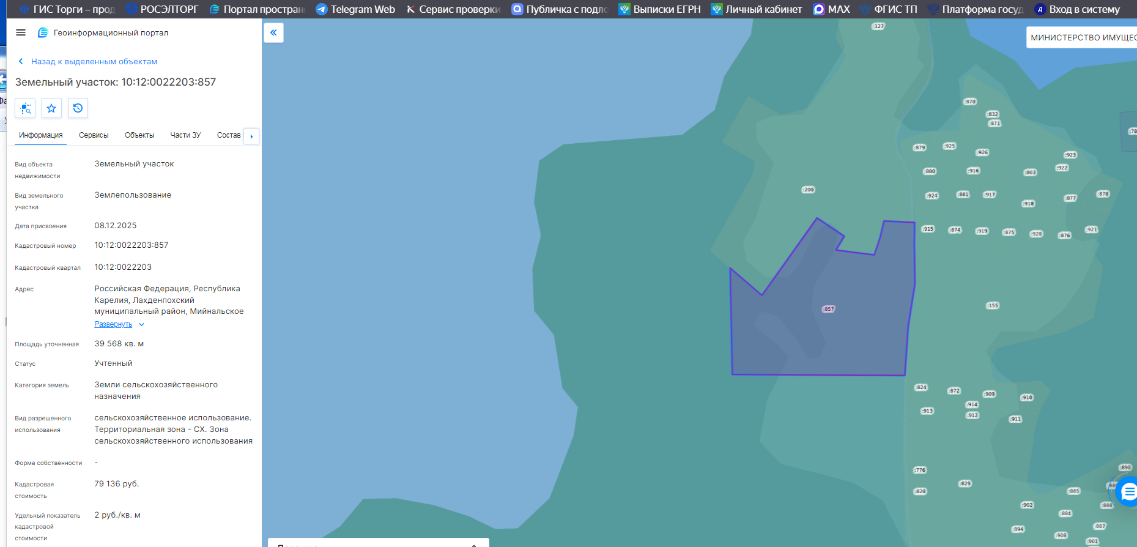This screenshot has width=1137, height=547.
Task: Select parcel label 857 on the map
Action: [x=828, y=309]
